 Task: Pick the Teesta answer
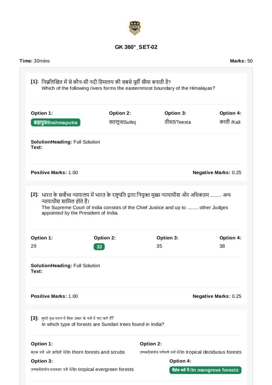point(177,122)
